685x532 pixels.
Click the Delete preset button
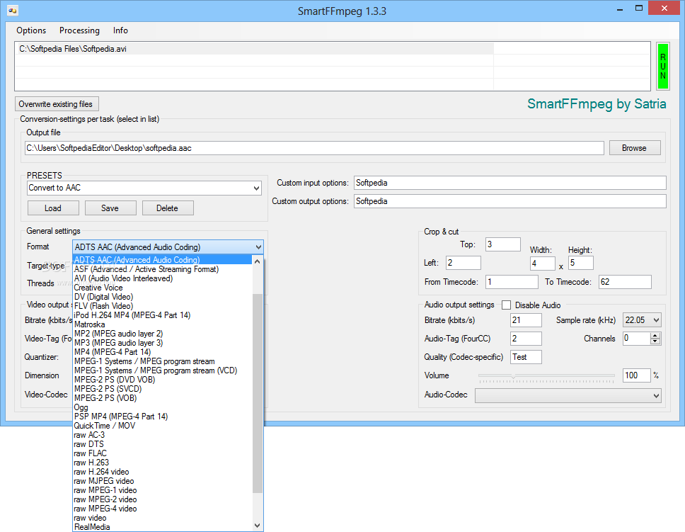point(167,208)
